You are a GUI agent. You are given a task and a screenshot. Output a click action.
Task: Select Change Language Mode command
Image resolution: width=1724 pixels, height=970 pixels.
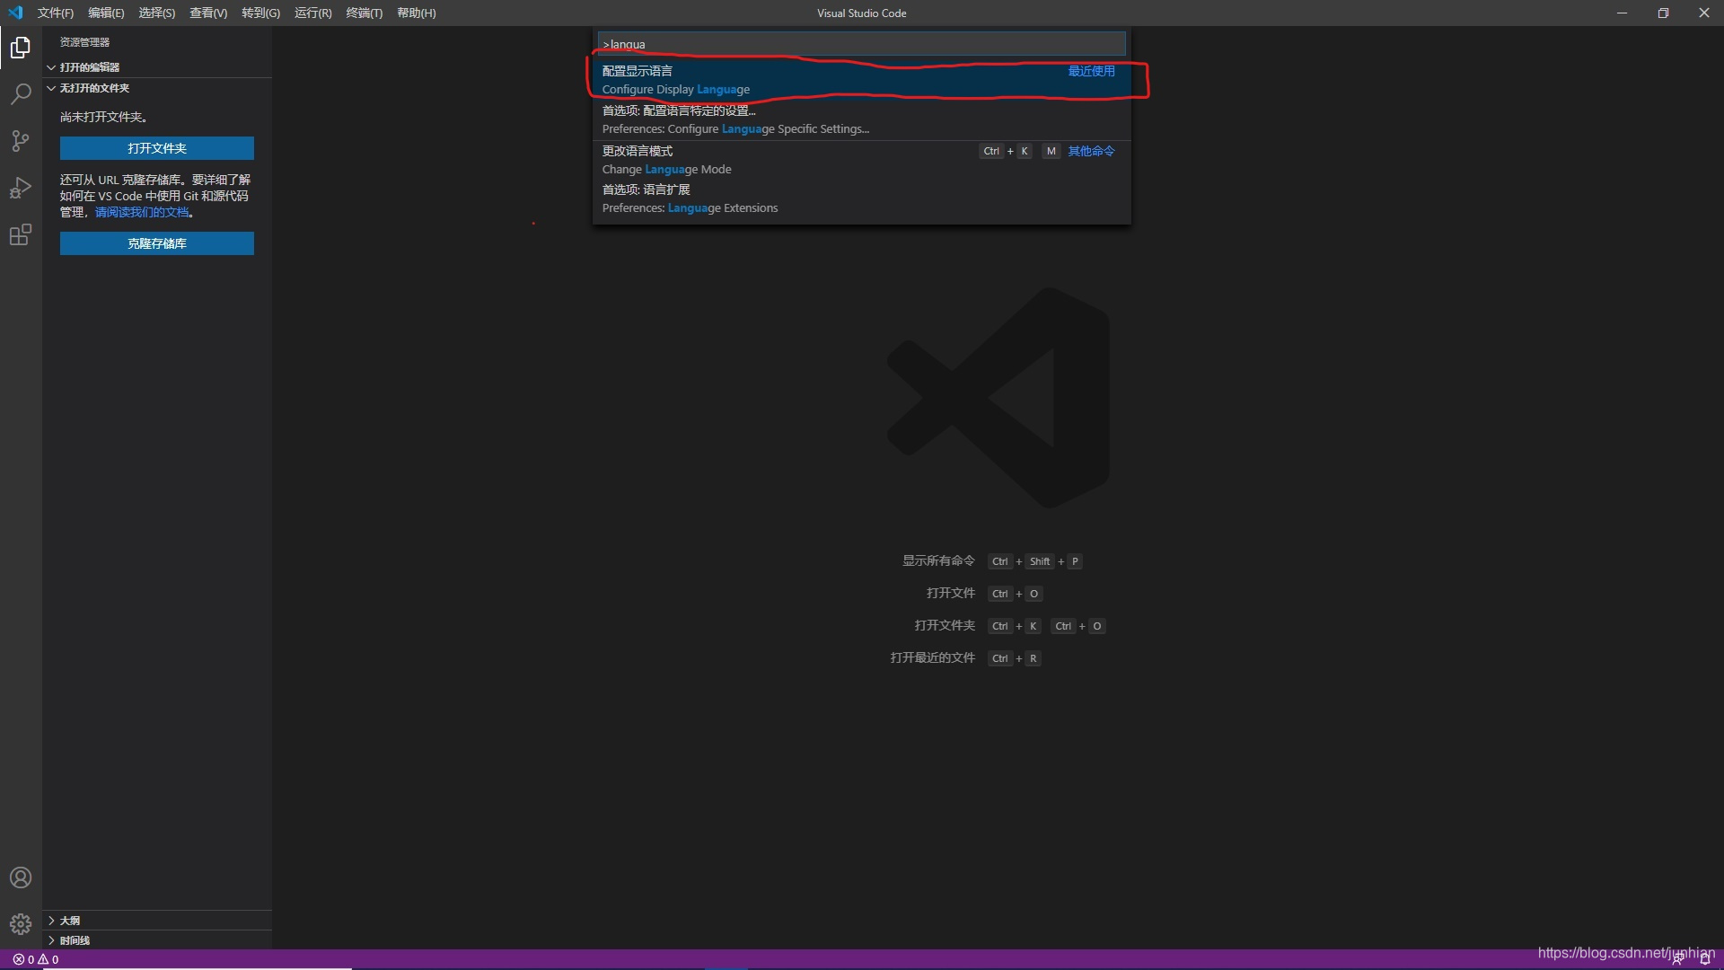coord(861,160)
